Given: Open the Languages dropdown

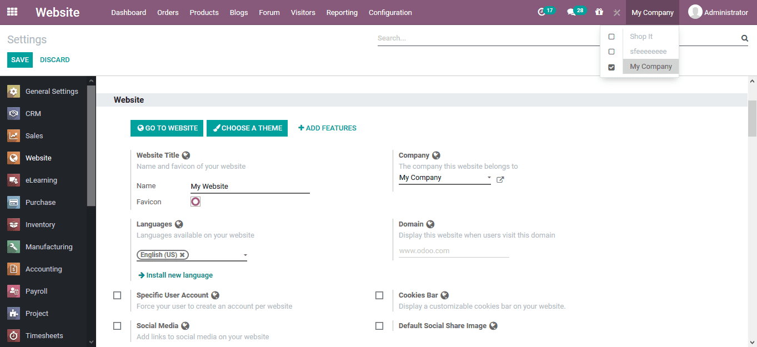Looking at the screenshot, I should click(x=244, y=255).
